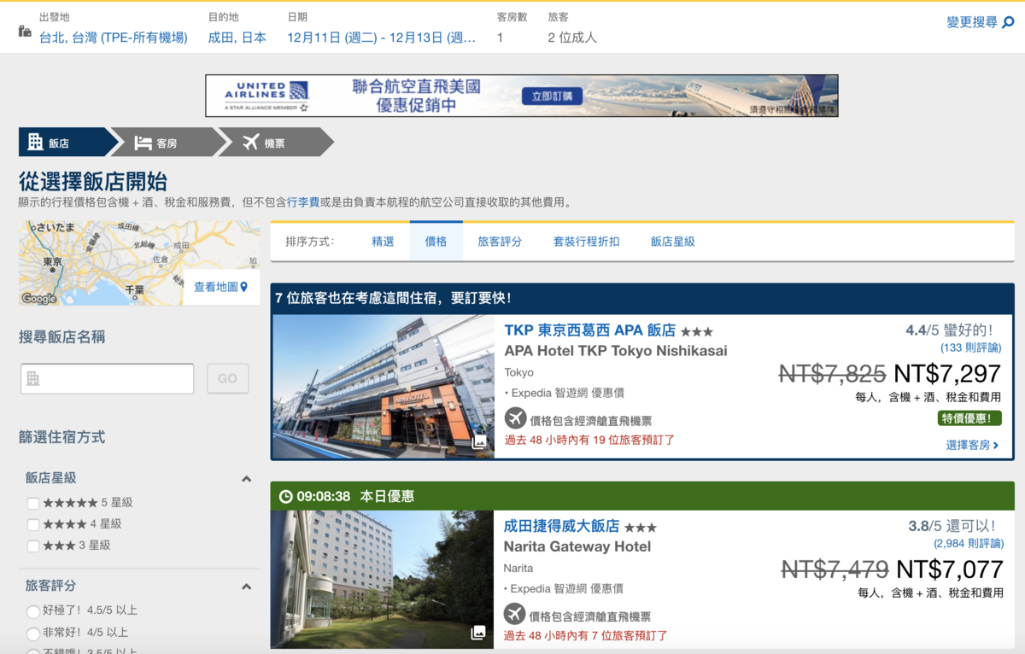This screenshot has width=1025, height=654.
Task: Click the bed icon in 客房 step
Action: click(x=143, y=143)
